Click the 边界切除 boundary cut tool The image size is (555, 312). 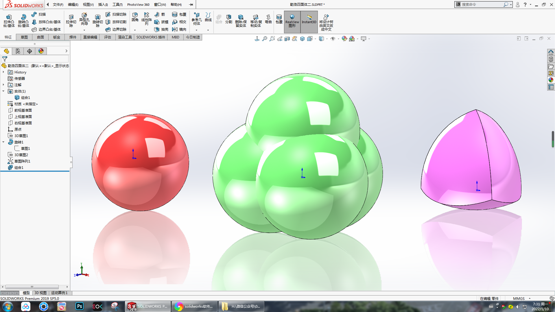(x=116, y=29)
